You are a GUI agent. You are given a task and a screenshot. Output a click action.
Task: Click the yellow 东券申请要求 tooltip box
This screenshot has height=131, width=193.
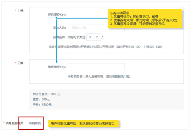tap(145, 19)
